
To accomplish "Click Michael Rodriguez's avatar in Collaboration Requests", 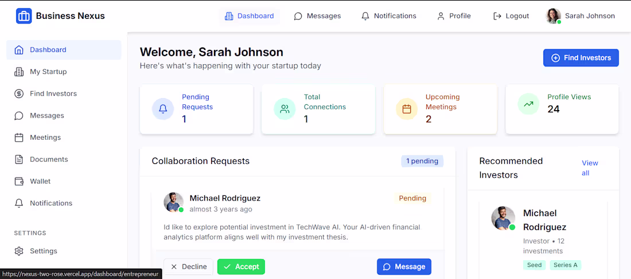I will 173,202.
